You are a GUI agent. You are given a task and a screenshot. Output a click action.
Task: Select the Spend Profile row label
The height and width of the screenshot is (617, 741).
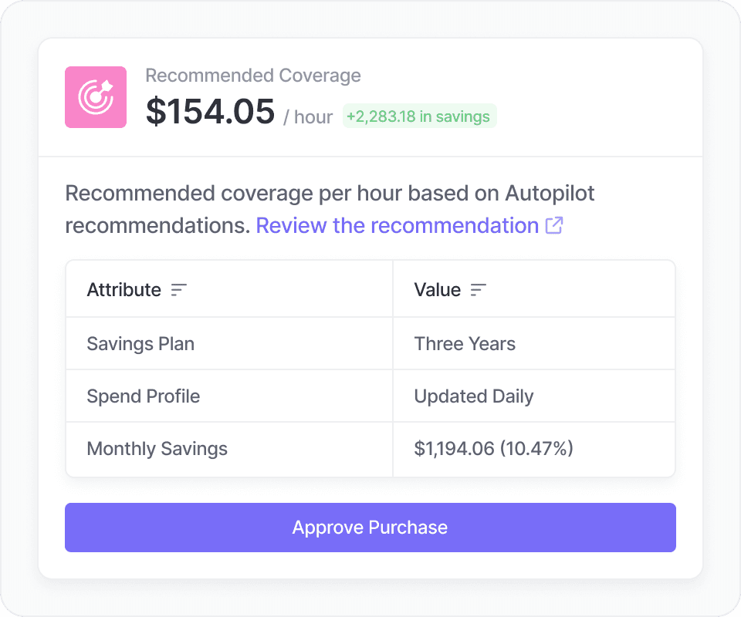[144, 396]
